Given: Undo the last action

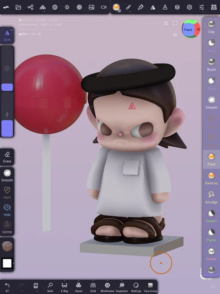Looking at the screenshot, I should tap(7, 287).
